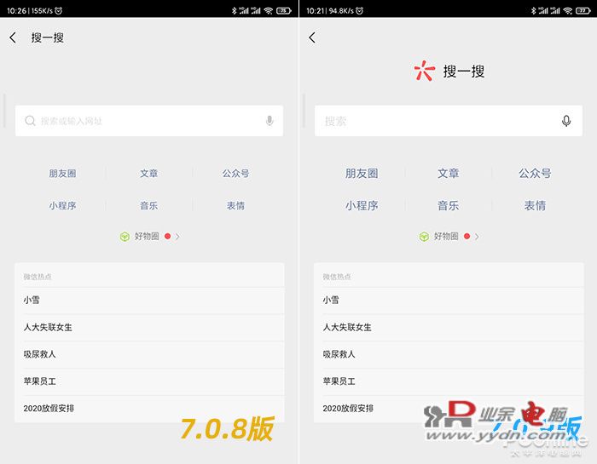Open hot topic 2020放假安排 in right screen
The width and height of the screenshot is (597, 464).
[449, 409]
